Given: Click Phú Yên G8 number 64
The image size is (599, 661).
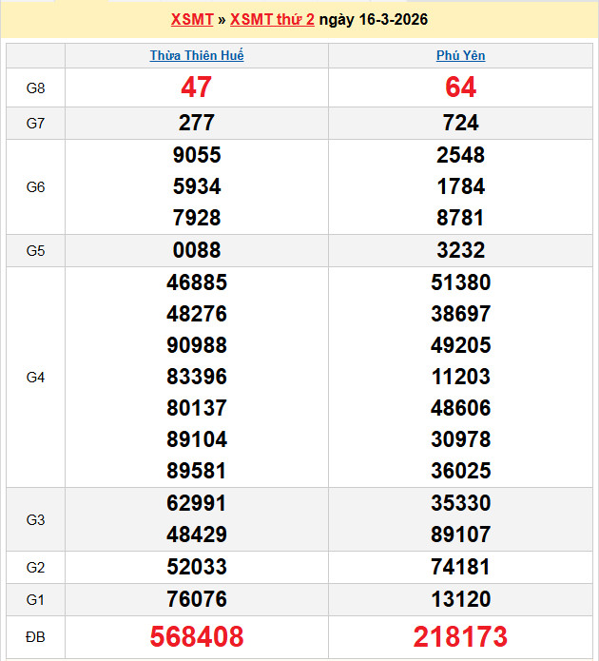Looking at the screenshot, I should click(x=460, y=87).
